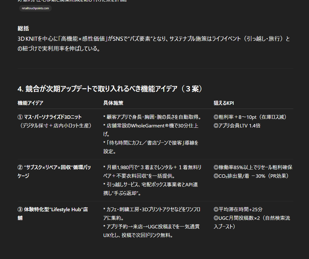Open the retailtouchpoints.com citation chip

pyautogui.click(x=35, y=8)
